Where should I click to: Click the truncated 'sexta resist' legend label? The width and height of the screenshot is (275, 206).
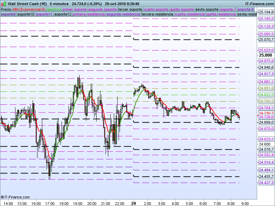pos(247,14)
